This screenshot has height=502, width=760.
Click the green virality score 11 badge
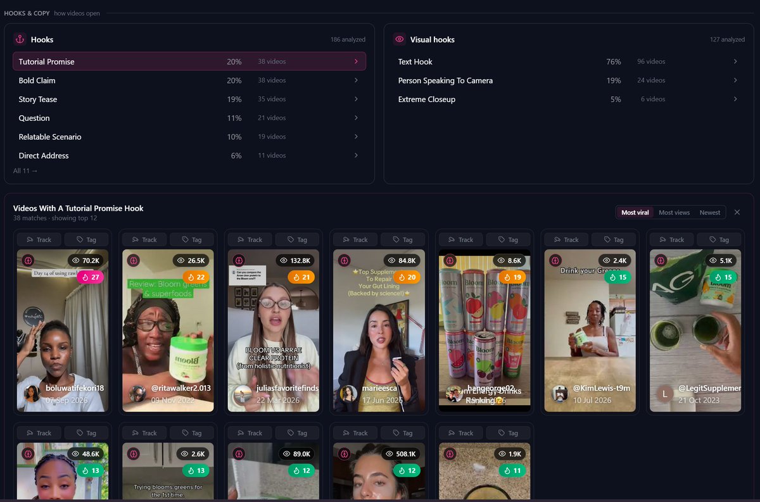click(512, 470)
